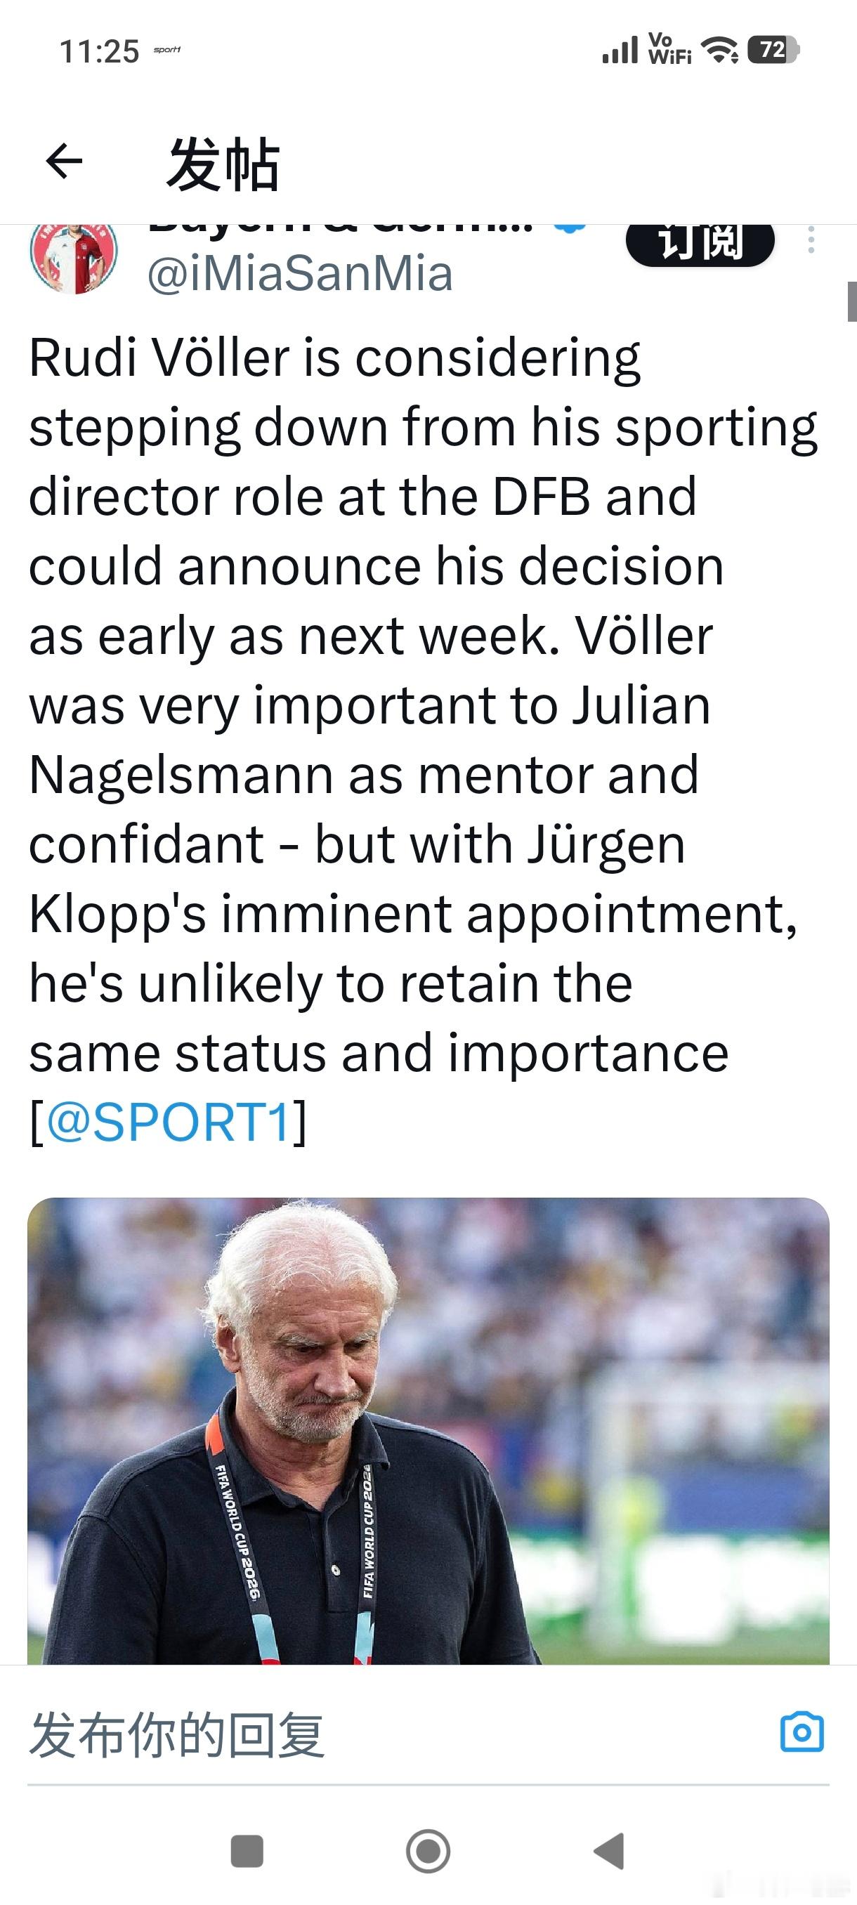Viewport: 857px width, 1905px height.
Task: Tap the back arrow beside 发帖
Action: pos(65,162)
